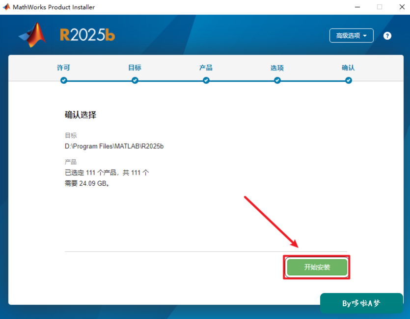Image resolution: width=410 pixels, height=319 pixels.
Task: Open the 高级选项 dropdown
Action: tap(351, 35)
